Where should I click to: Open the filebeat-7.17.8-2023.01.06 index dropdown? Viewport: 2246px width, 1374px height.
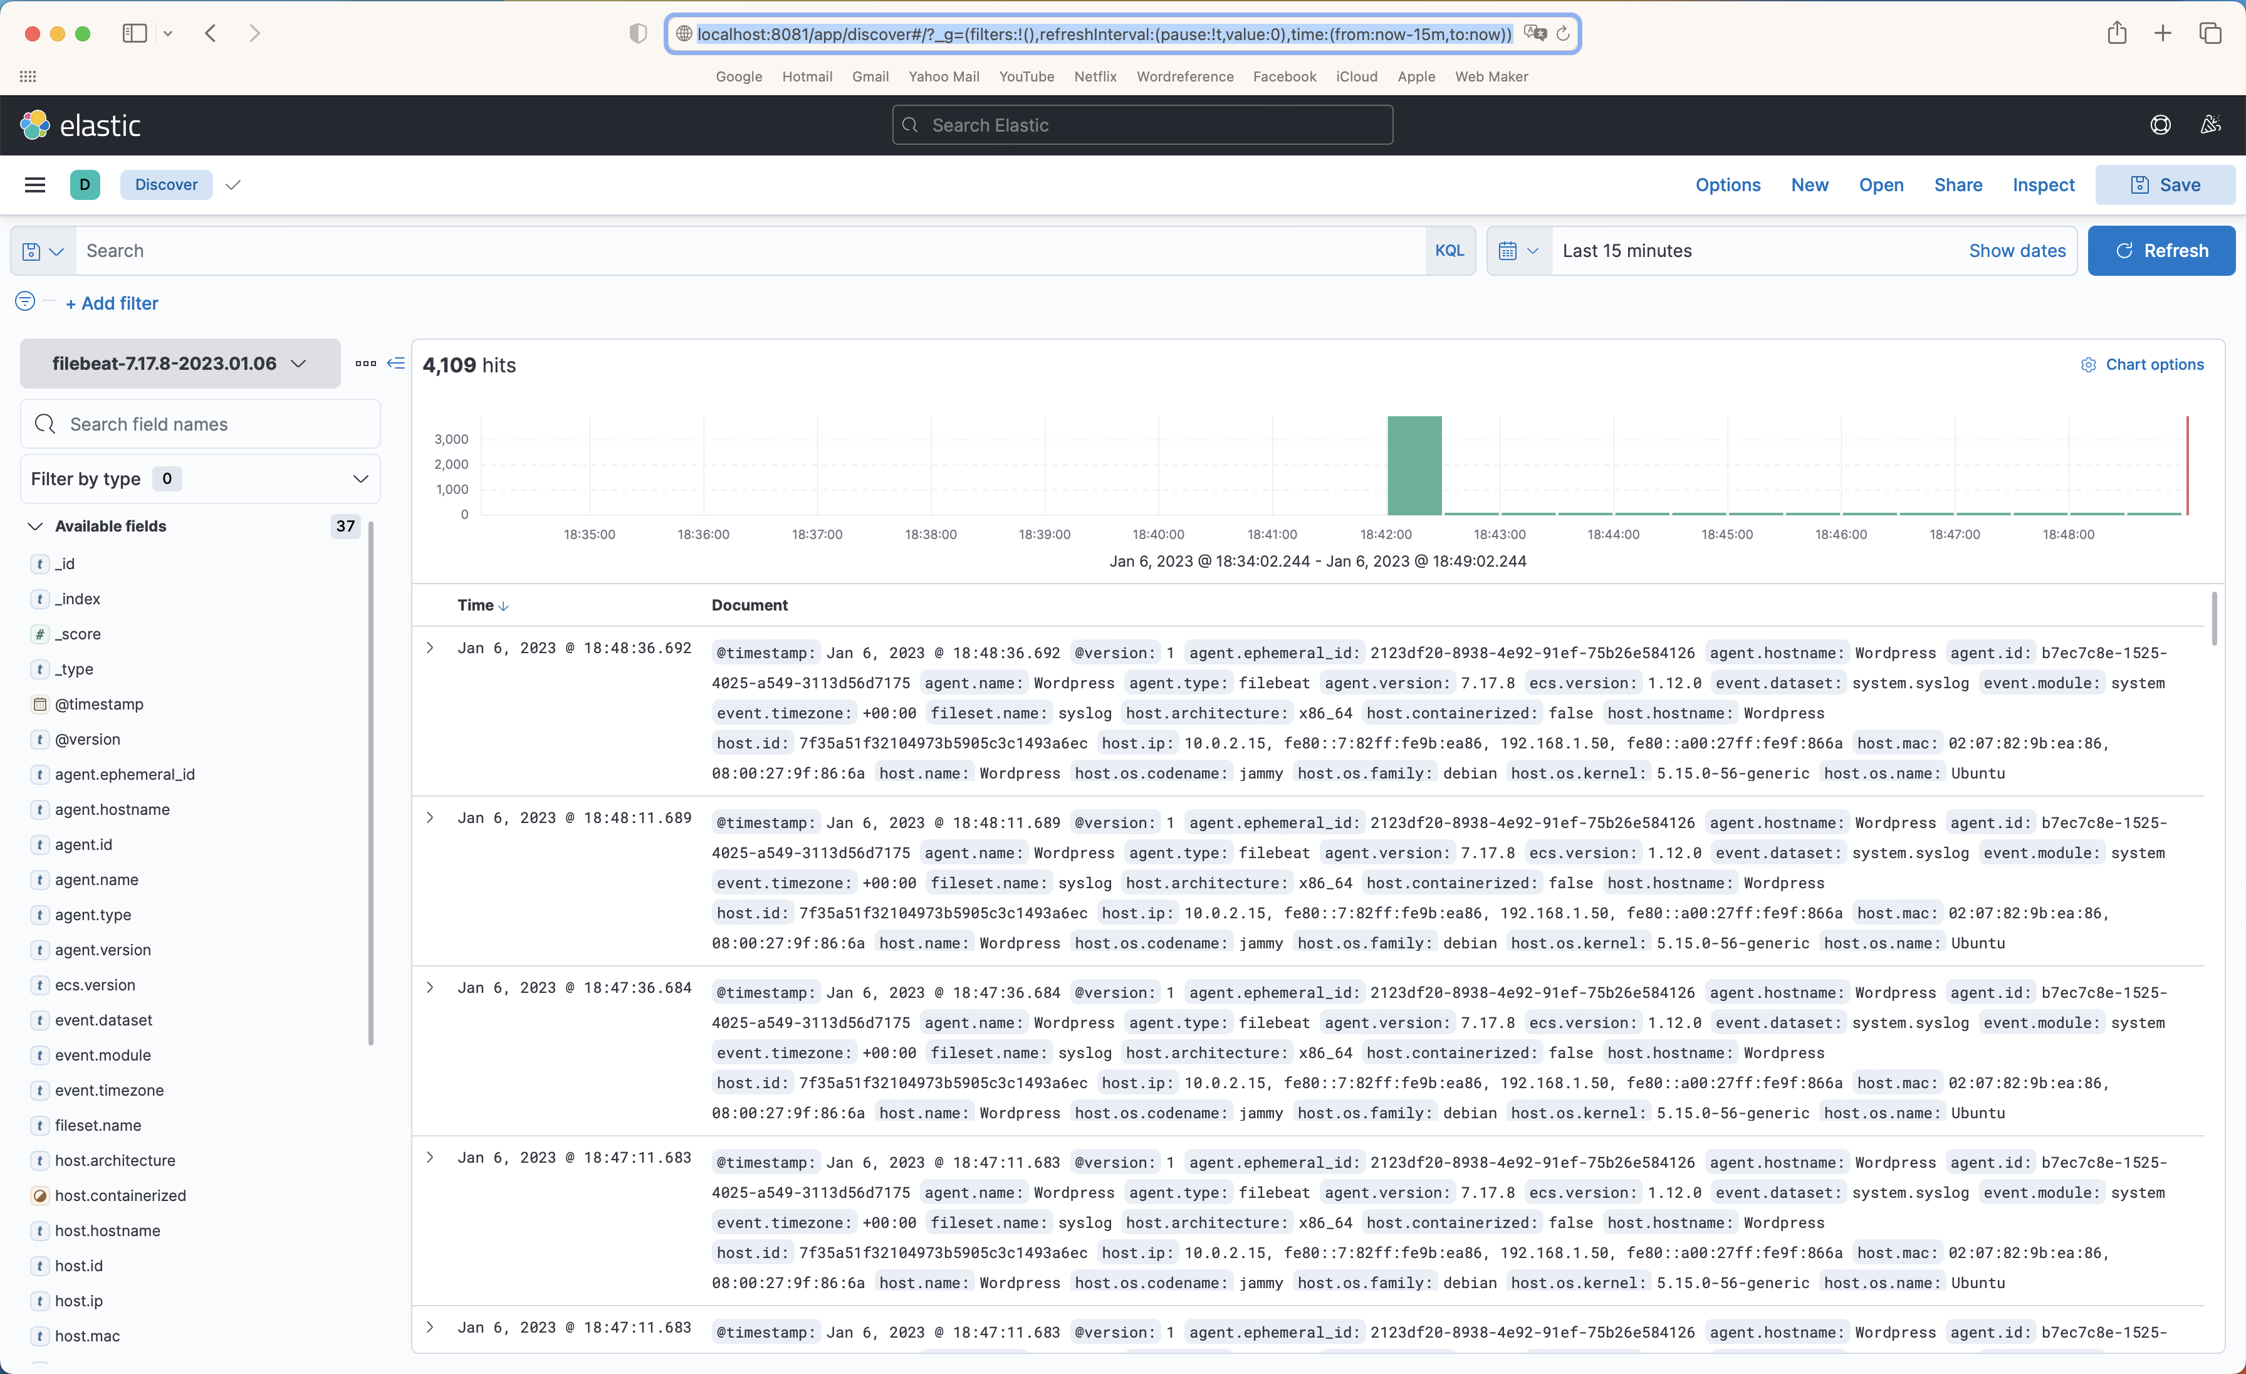click(179, 363)
